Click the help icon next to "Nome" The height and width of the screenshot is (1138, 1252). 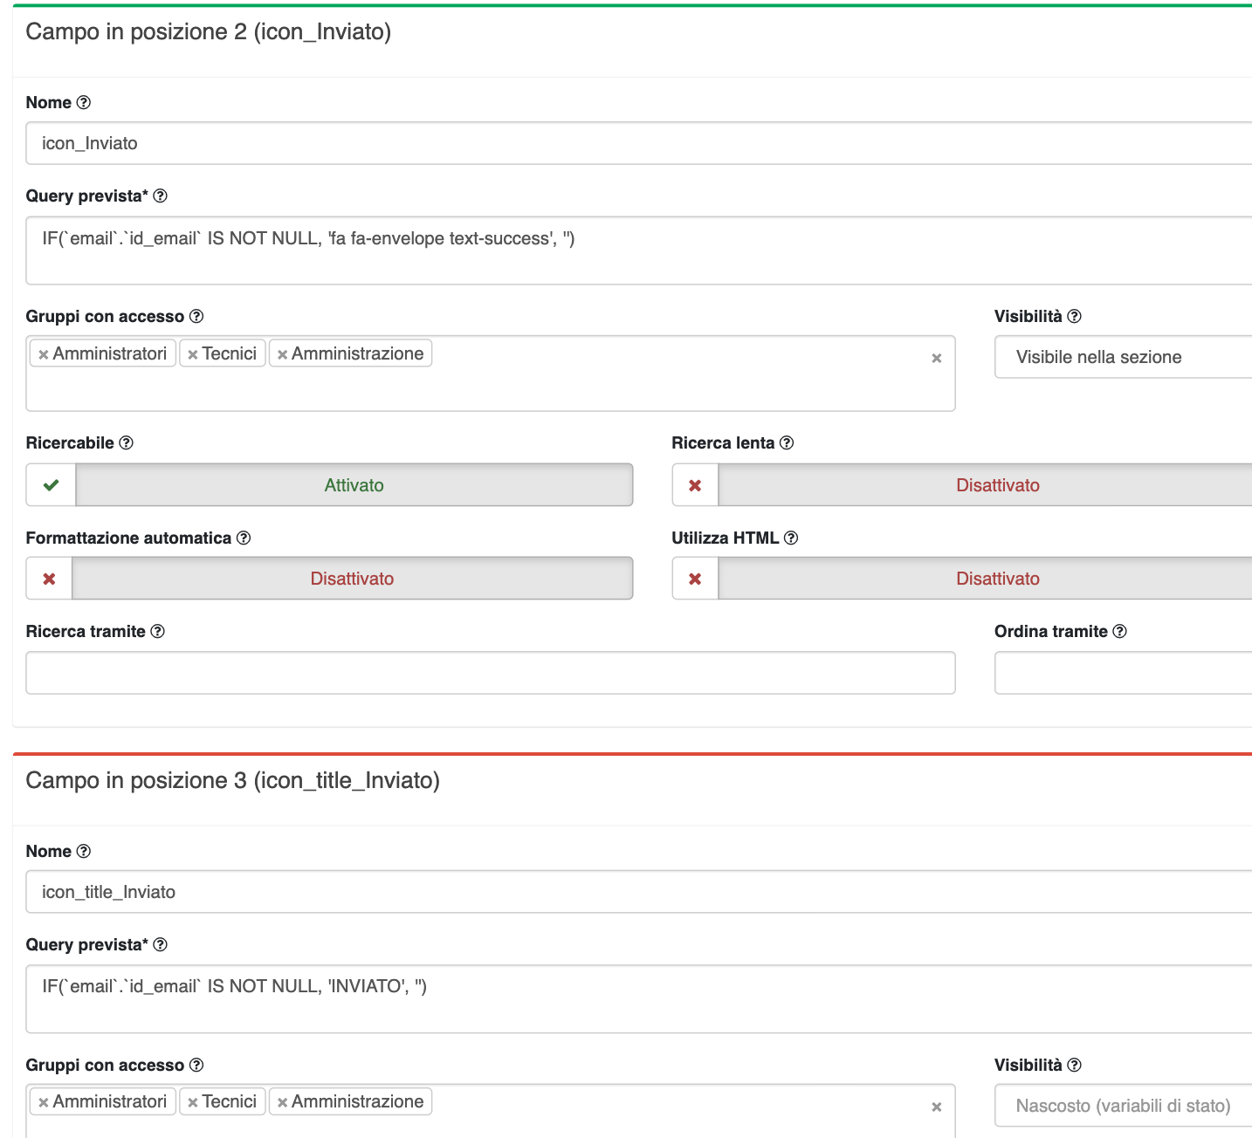(83, 102)
